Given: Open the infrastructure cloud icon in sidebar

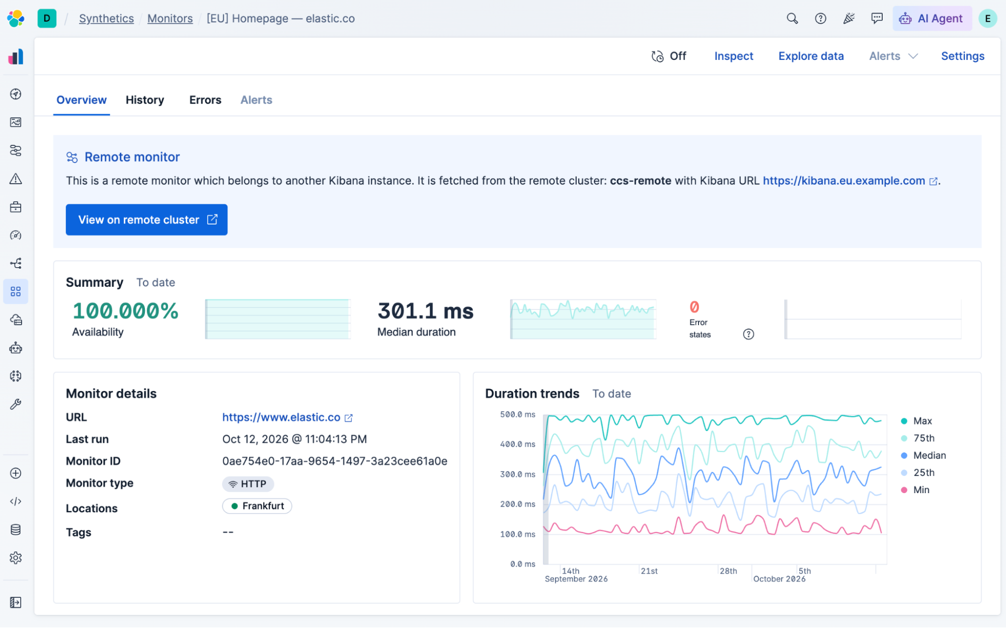Looking at the screenshot, I should 16,320.
